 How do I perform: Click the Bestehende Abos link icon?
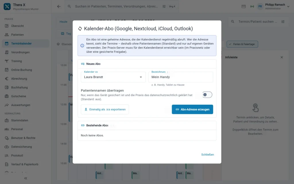(83, 125)
